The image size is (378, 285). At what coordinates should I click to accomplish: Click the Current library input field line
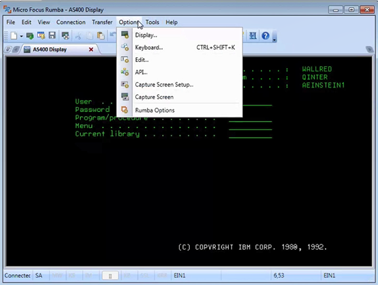point(250,135)
